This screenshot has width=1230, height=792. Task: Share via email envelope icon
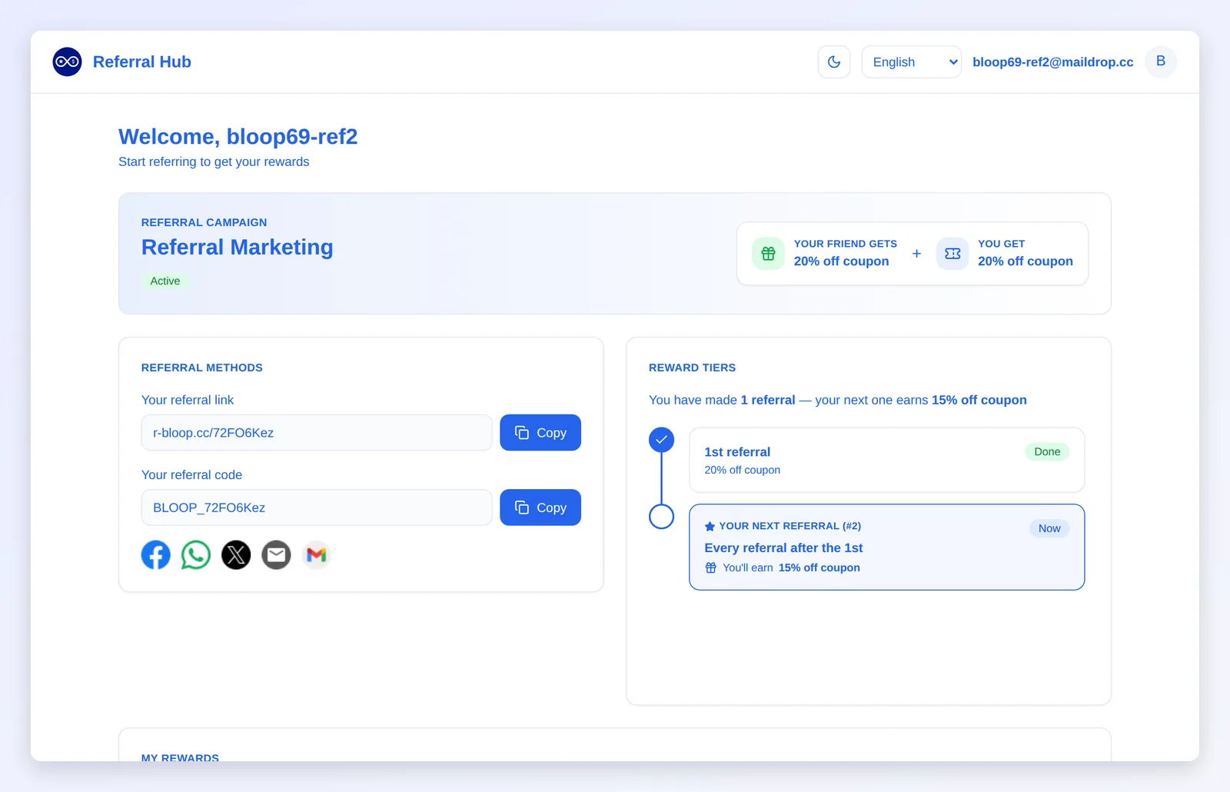[276, 554]
